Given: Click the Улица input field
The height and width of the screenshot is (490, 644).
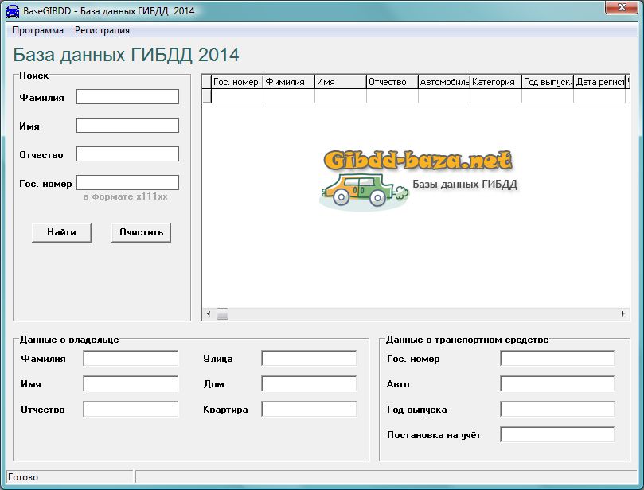Looking at the screenshot, I should [309, 358].
